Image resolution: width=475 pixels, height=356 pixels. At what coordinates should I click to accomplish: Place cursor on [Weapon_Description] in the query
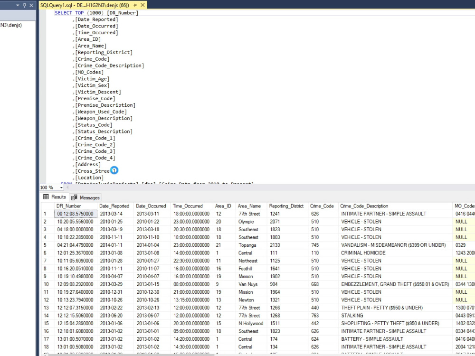click(x=104, y=118)
